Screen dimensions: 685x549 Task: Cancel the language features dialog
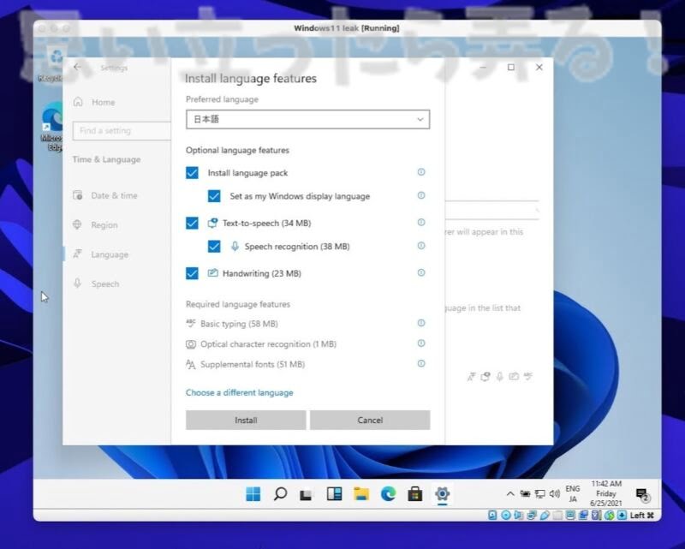pos(370,420)
